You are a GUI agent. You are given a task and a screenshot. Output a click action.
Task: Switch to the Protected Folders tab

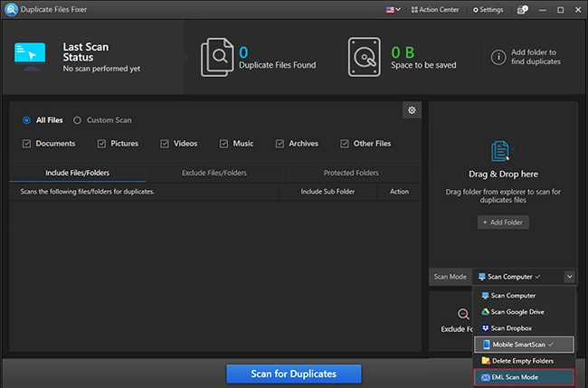click(x=351, y=173)
